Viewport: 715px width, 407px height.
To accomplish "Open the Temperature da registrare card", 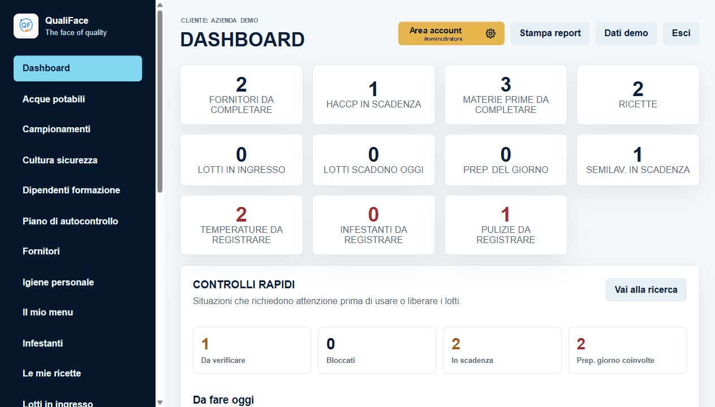I will 242,225.
